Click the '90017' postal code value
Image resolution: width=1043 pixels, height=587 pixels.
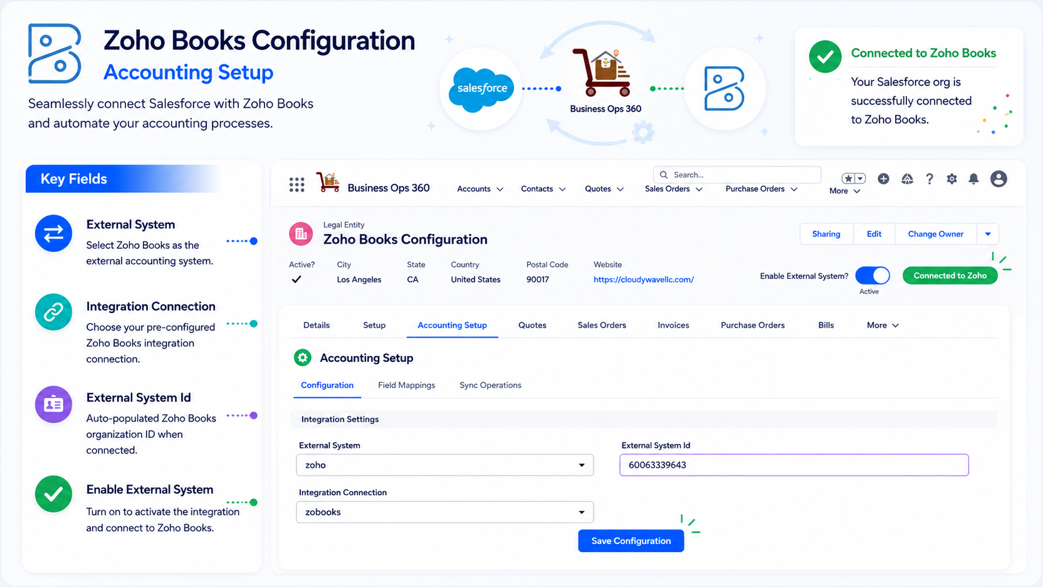click(538, 279)
